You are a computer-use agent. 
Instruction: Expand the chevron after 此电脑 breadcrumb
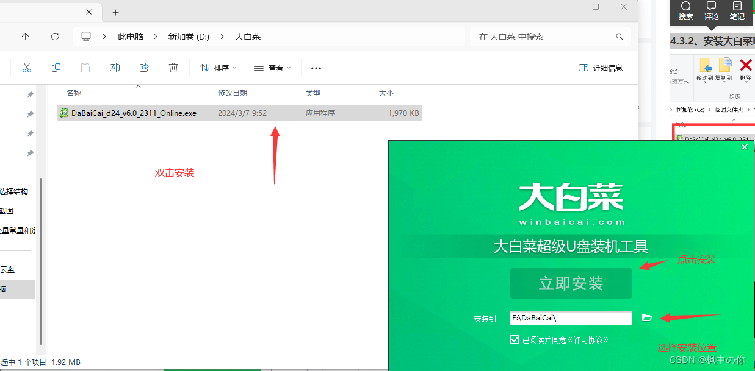[x=156, y=37]
